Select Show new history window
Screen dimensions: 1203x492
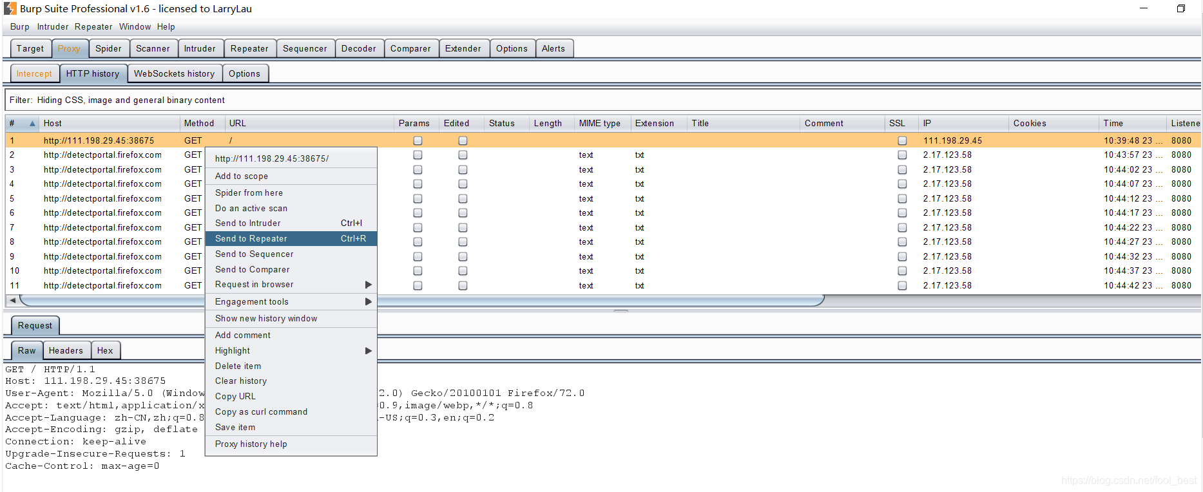[291, 319]
